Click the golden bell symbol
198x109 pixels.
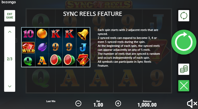pyautogui.click(x=83, y=34)
